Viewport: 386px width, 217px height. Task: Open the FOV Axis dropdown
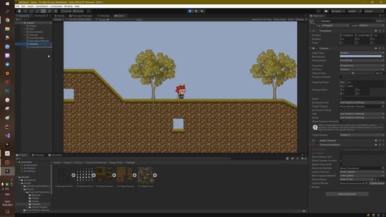(362, 70)
